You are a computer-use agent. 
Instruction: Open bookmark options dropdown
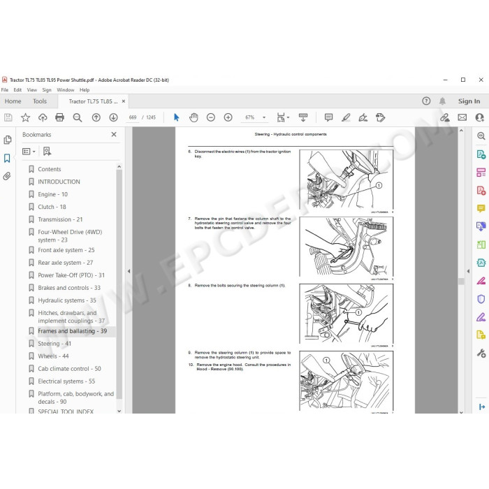[29, 152]
